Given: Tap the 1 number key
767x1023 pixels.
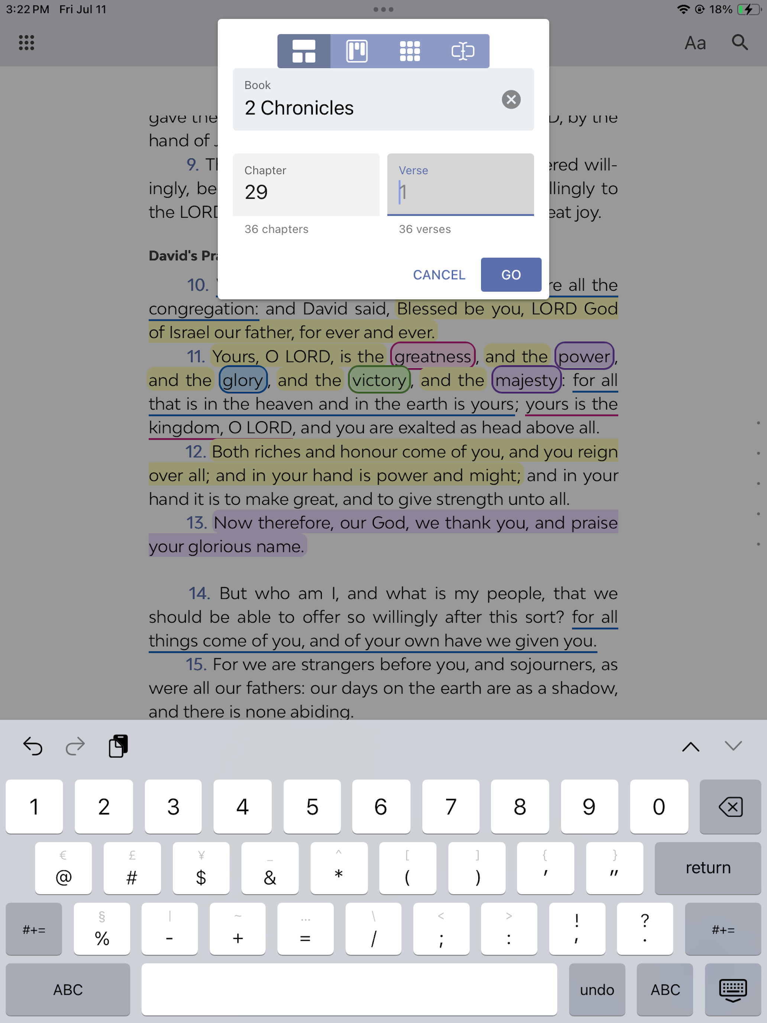Looking at the screenshot, I should pyautogui.click(x=34, y=807).
